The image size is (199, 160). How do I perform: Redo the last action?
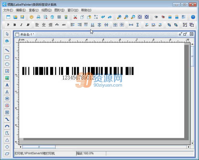110,17
